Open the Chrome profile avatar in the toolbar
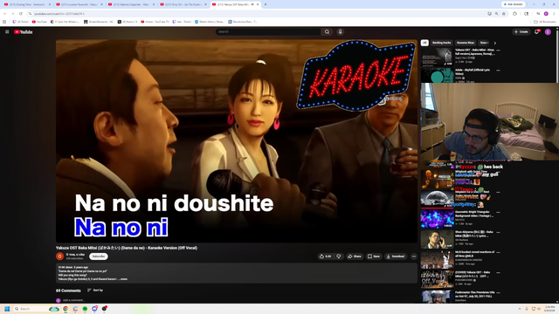Image resolution: width=559 pixels, height=314 pixels. coord(546,14)
